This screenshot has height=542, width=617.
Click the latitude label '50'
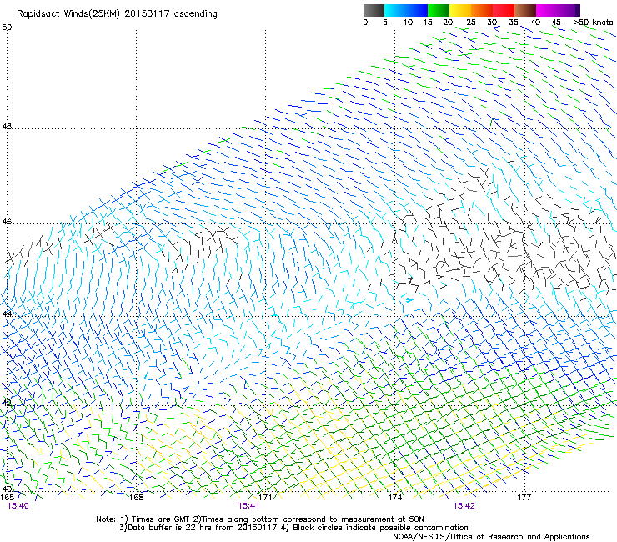pos(7,28)
